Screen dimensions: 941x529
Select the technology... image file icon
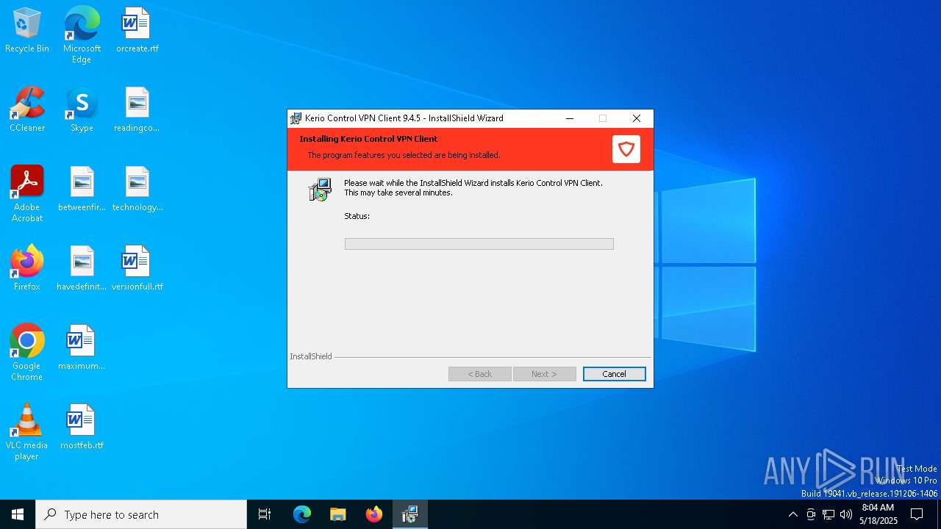(x=137, y=189)
